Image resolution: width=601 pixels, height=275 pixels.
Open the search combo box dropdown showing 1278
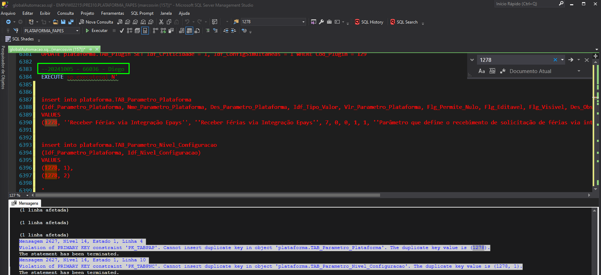pos(303,22)
